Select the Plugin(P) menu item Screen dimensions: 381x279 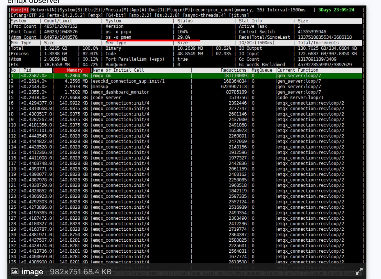(178, 10)
